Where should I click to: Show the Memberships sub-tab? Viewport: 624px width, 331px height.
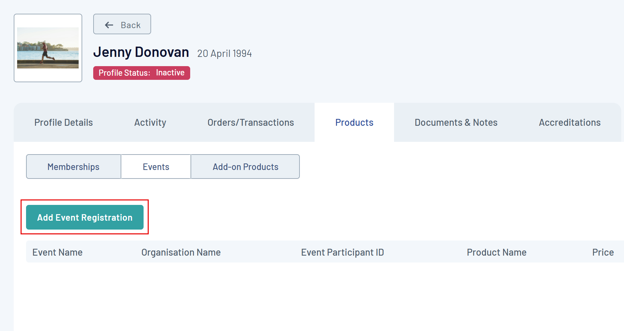click(73, 167)
